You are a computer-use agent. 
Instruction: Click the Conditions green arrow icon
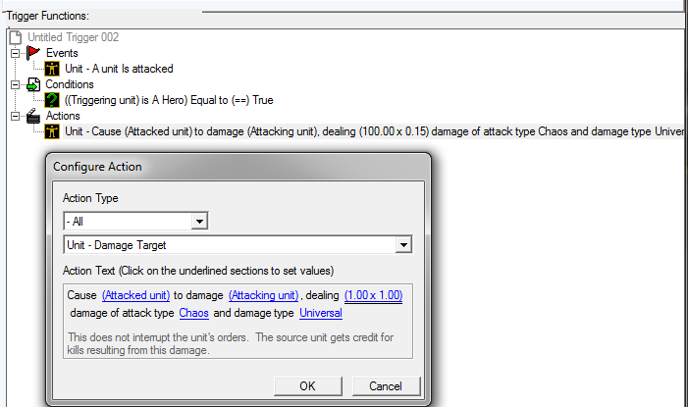(x=33, y=84)
